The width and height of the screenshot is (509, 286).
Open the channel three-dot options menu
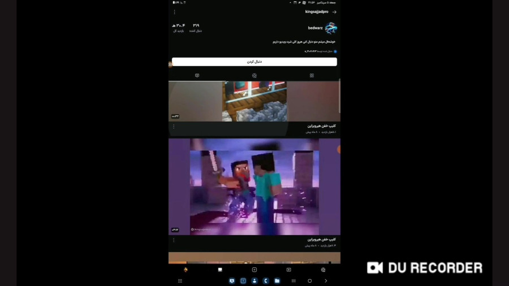[x=175, y=12]
